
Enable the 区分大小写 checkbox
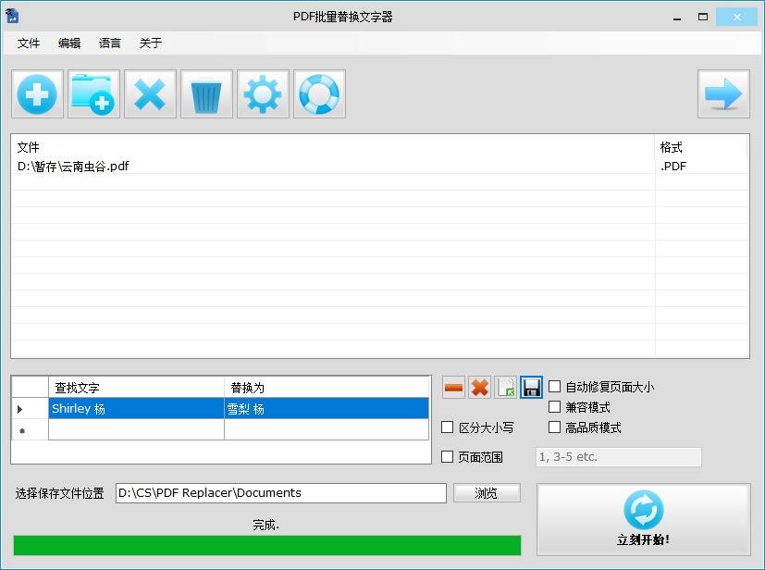[x=448, y=427]
